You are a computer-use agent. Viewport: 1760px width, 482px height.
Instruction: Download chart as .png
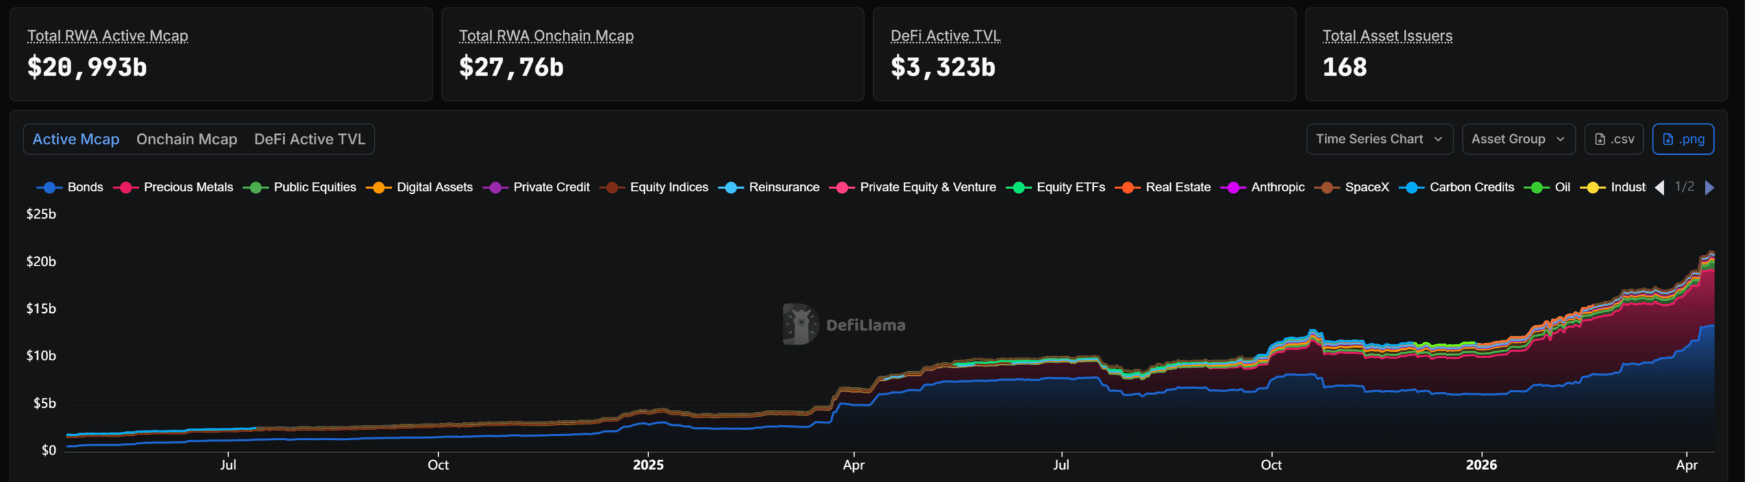click(1683, 139)
